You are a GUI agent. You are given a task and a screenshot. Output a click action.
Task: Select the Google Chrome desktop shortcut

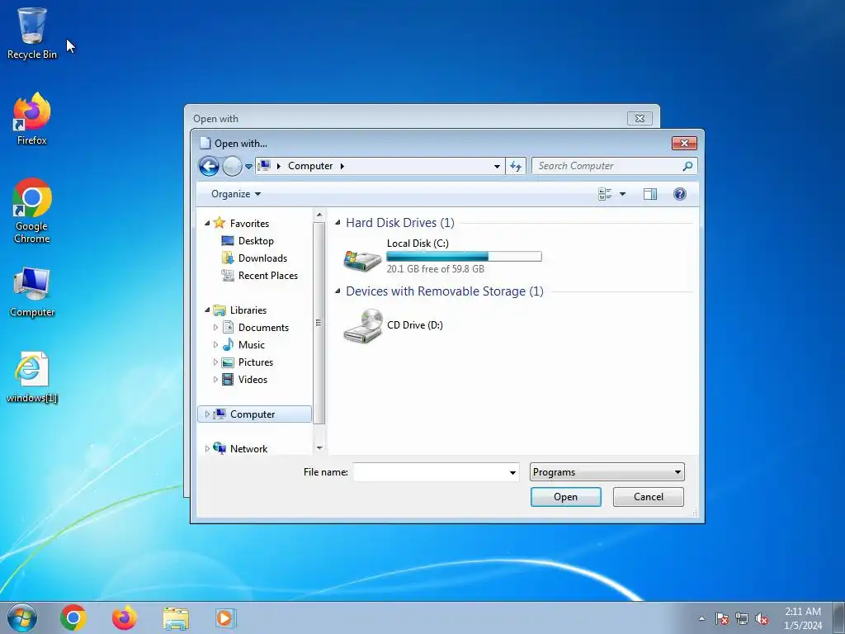pyautogui.click(x=32, y=211)
